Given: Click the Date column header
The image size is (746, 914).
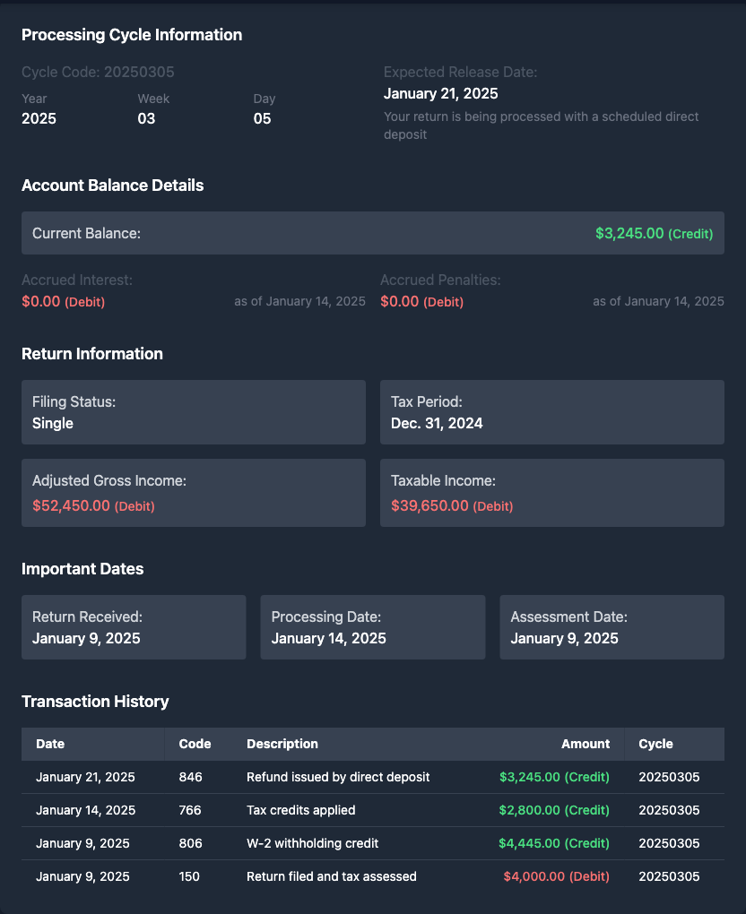Looking at the screenshot, I should point(50,744).
